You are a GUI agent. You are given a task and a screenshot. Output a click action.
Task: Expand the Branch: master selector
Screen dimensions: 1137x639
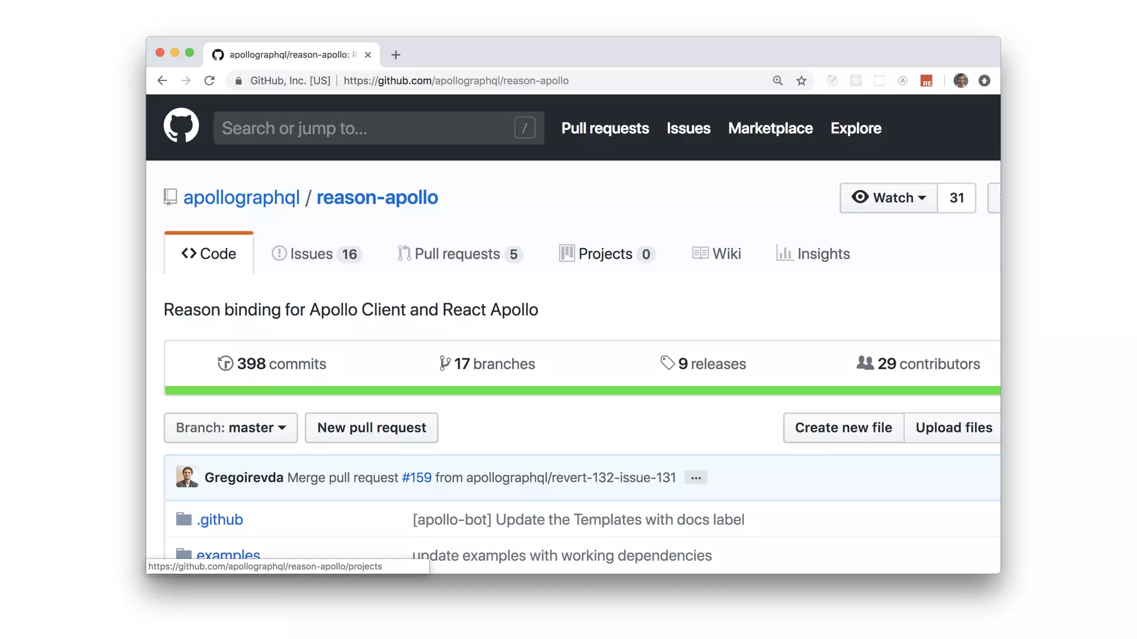(230, 428)
